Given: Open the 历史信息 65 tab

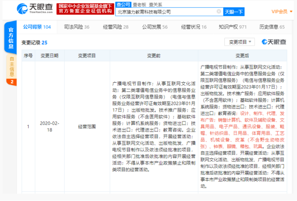Looking at the screenshot, I should pos(272,27).
